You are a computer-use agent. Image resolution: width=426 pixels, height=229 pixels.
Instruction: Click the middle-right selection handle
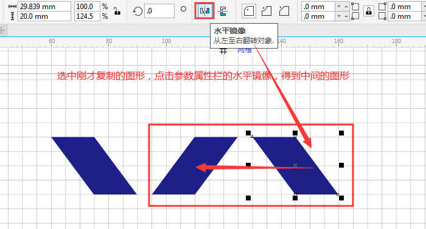(341, 165)
